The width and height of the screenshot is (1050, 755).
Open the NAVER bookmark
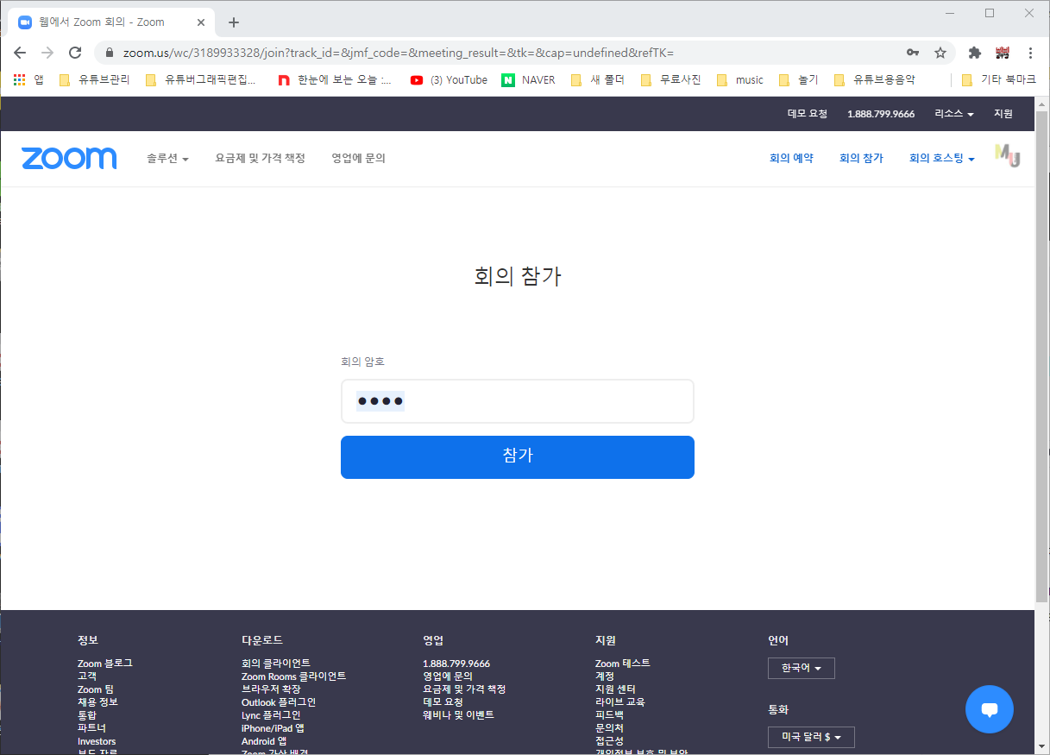[529, 80]
